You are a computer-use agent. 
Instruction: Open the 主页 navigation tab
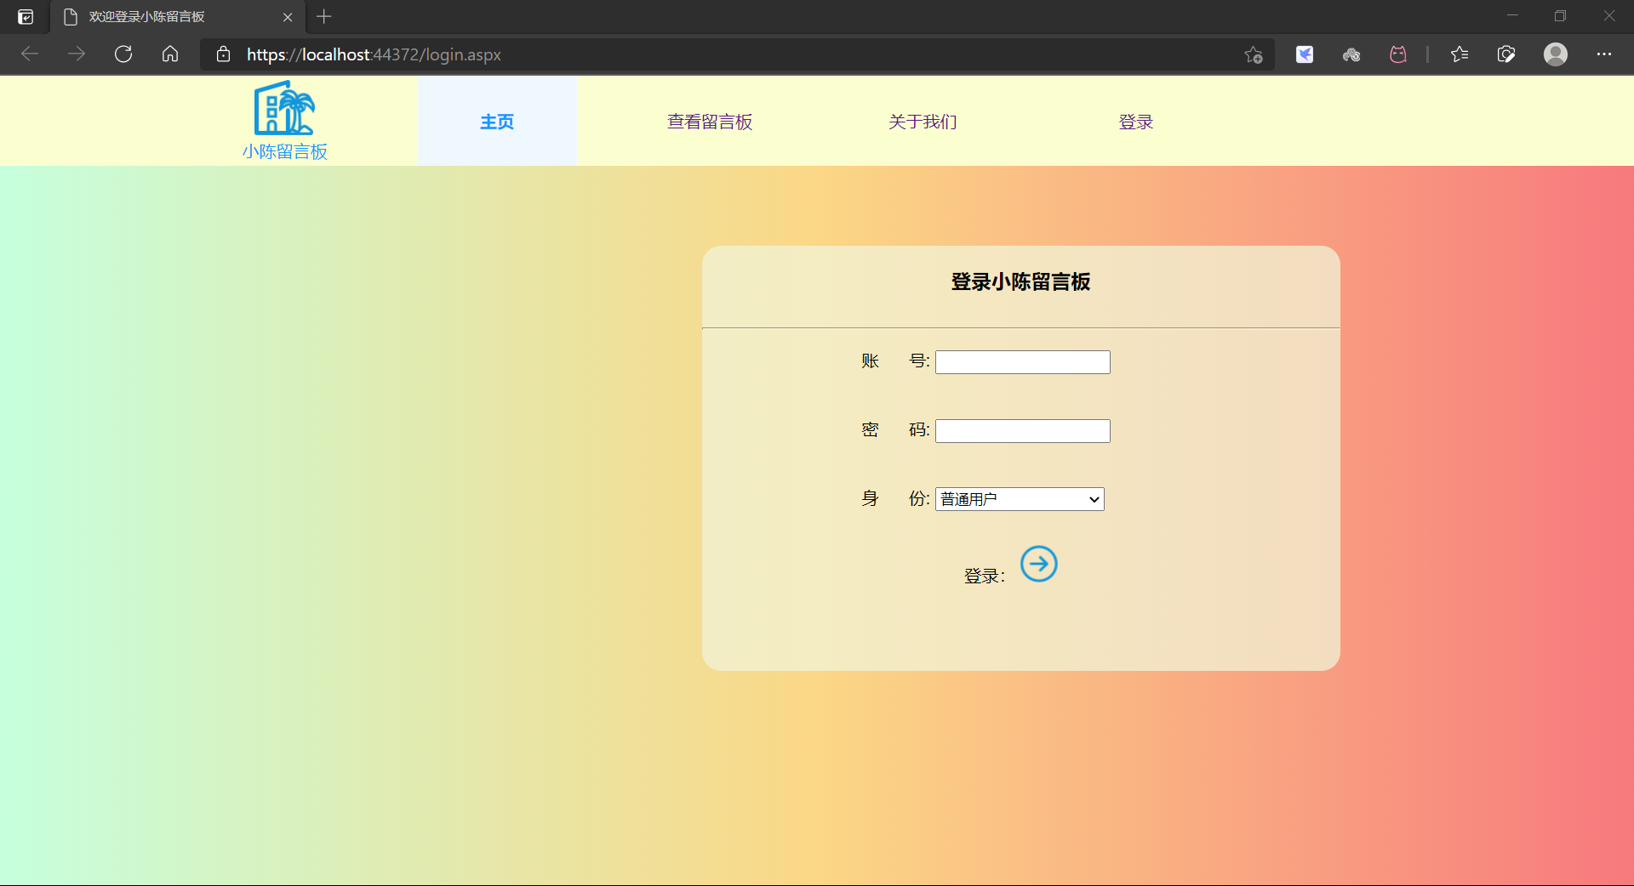[496, 122]
